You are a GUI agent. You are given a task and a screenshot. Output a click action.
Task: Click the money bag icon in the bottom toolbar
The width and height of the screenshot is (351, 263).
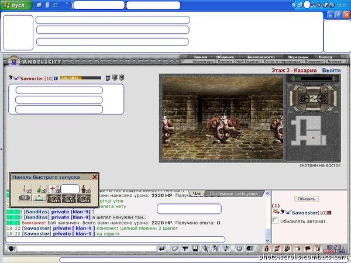[266, 248]
